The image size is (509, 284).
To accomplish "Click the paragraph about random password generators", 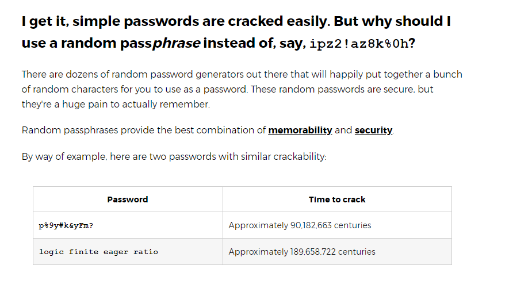I will coord(242,89).
